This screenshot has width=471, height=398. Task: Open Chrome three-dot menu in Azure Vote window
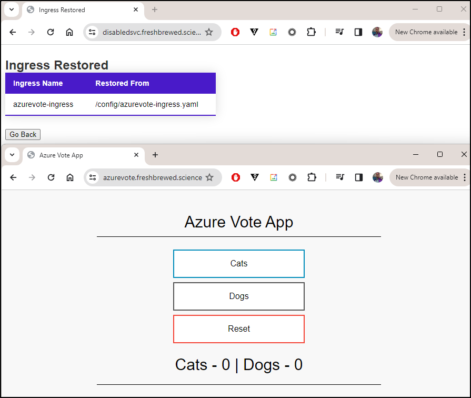[x=465, y=177]
